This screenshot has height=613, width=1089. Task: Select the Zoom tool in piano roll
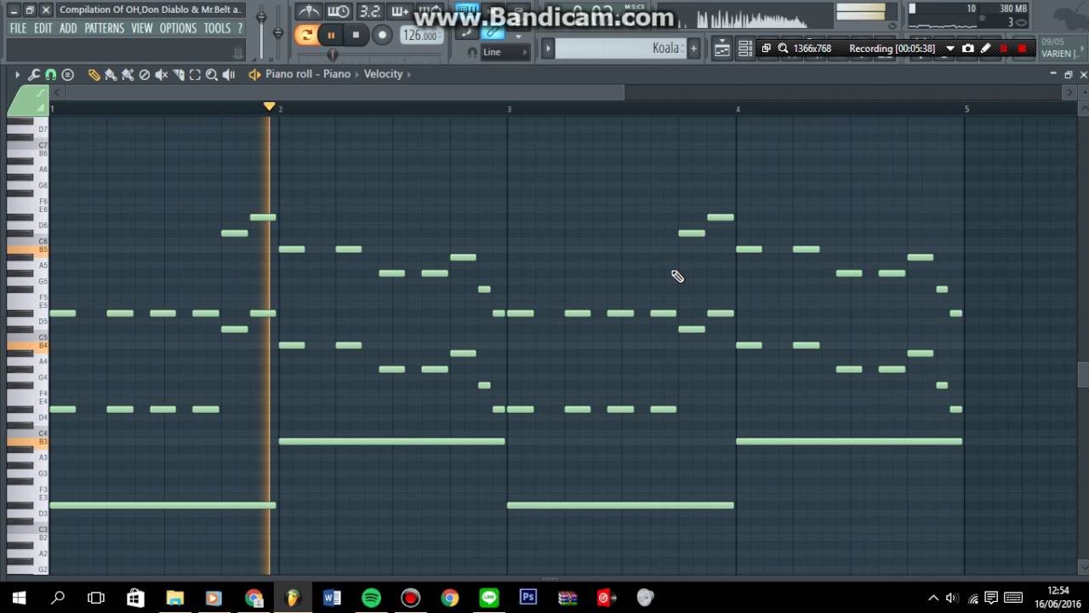(x=212, y=75)
